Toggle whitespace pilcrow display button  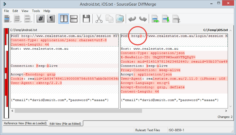pyautogui.click(x=51, y=19)
